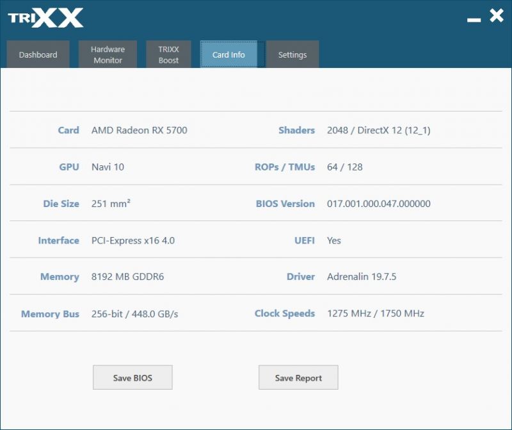Click the UEFI field label
The image size is (512, 430).
pyautogui.click(x=305, y=241)
